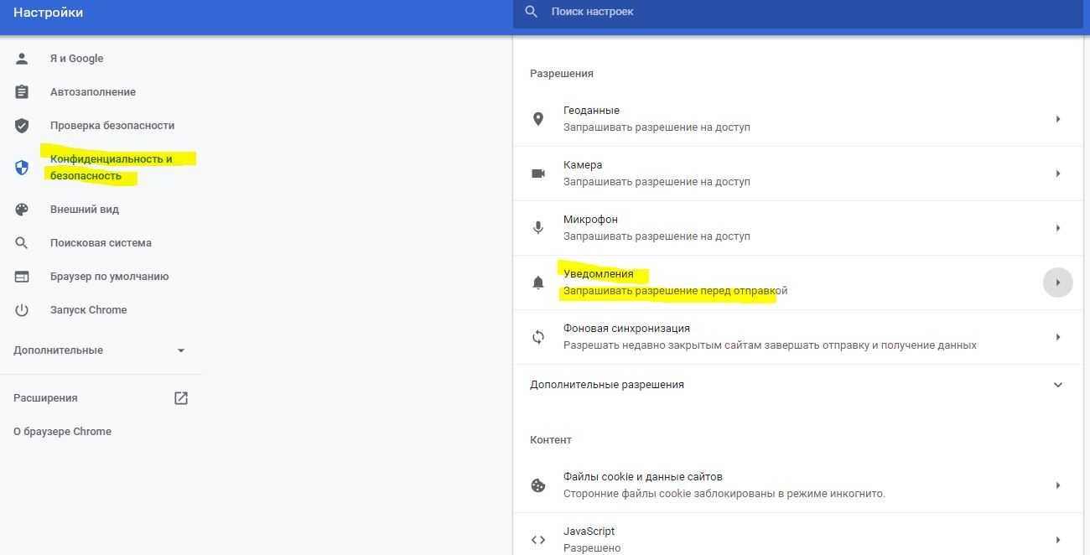Click the blue shield icon for Конфиденциальность
The image size is (1090, 555).
[x=22, y=168]
